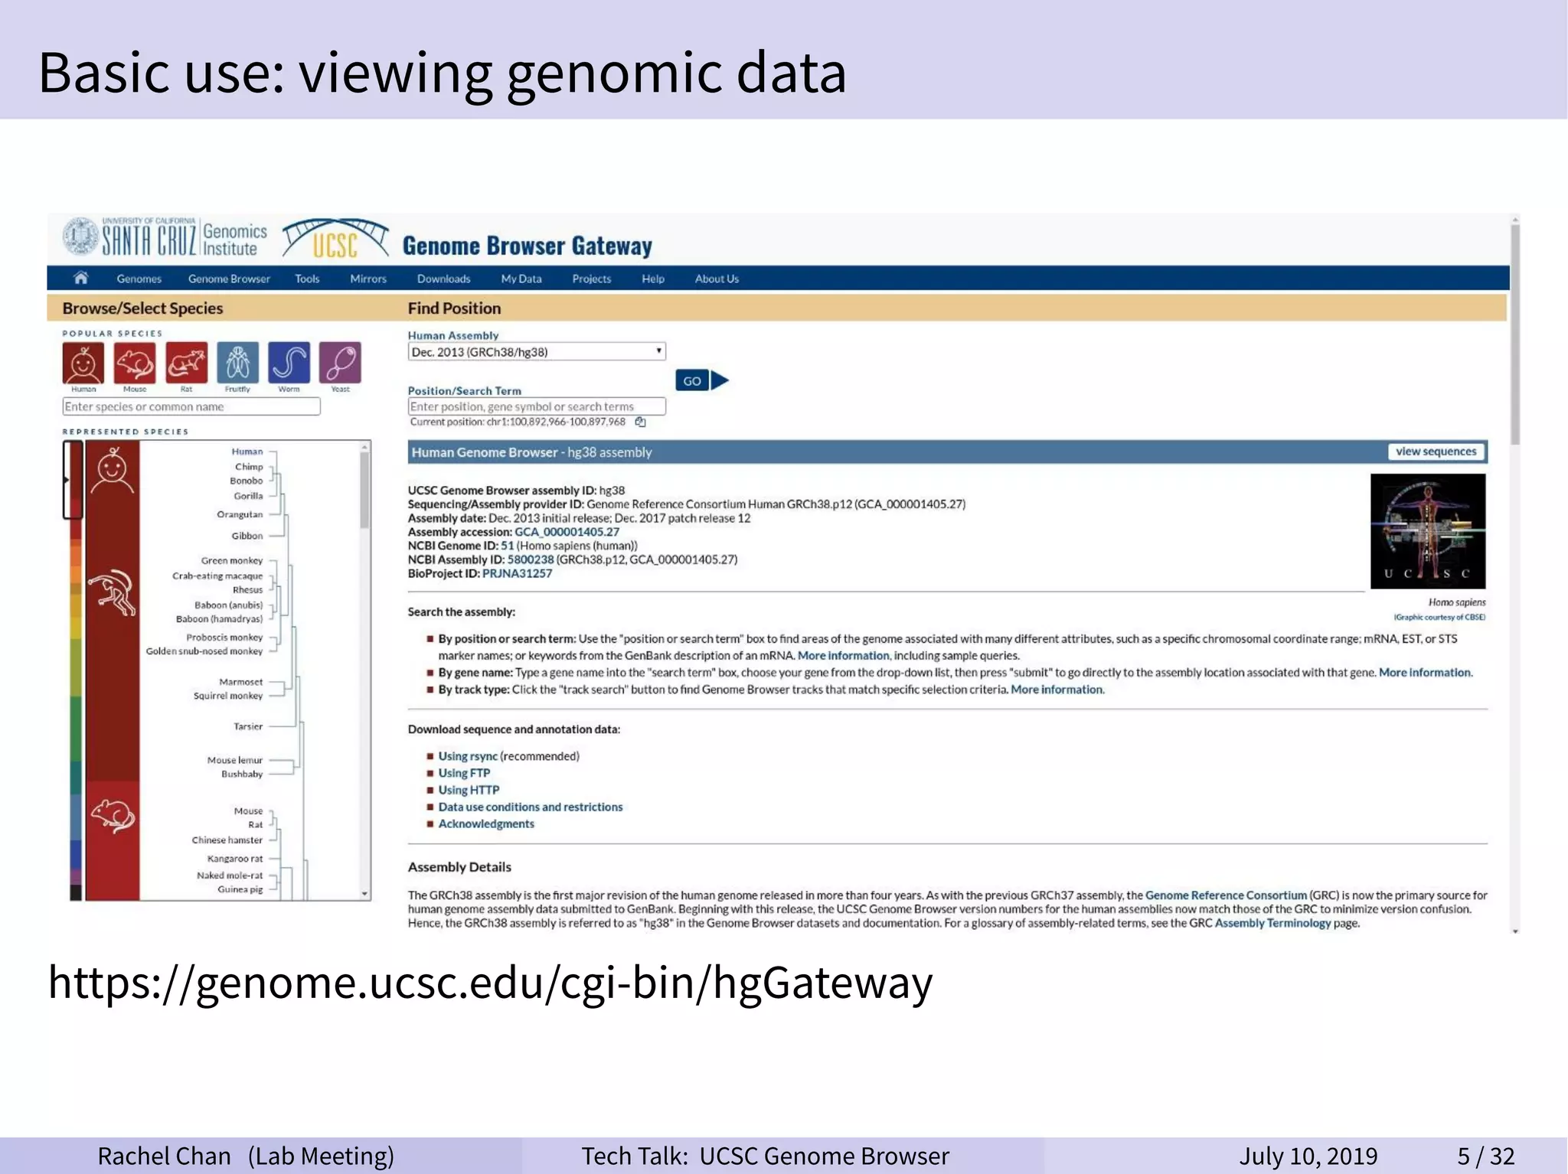This screenshot has width=1568, height=1174.
Task: Click the human figure icon in species tree
Action: (113, 470)
